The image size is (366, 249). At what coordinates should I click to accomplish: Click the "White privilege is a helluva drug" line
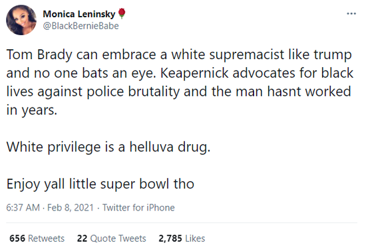point(108,147)
